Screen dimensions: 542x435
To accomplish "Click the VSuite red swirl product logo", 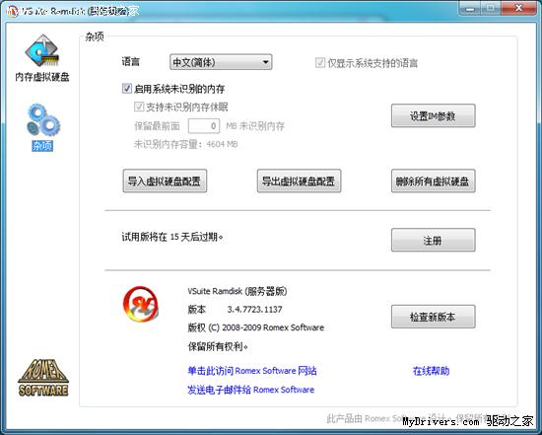I will [x=141, y=304].
